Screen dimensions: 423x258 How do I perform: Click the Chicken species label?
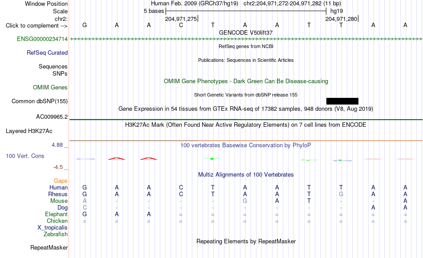(57, 221)
